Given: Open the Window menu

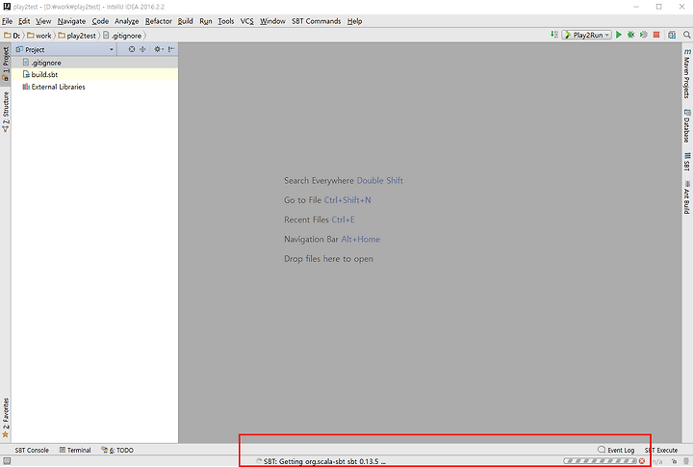Looking at the screenshot, I should point(272,21).
